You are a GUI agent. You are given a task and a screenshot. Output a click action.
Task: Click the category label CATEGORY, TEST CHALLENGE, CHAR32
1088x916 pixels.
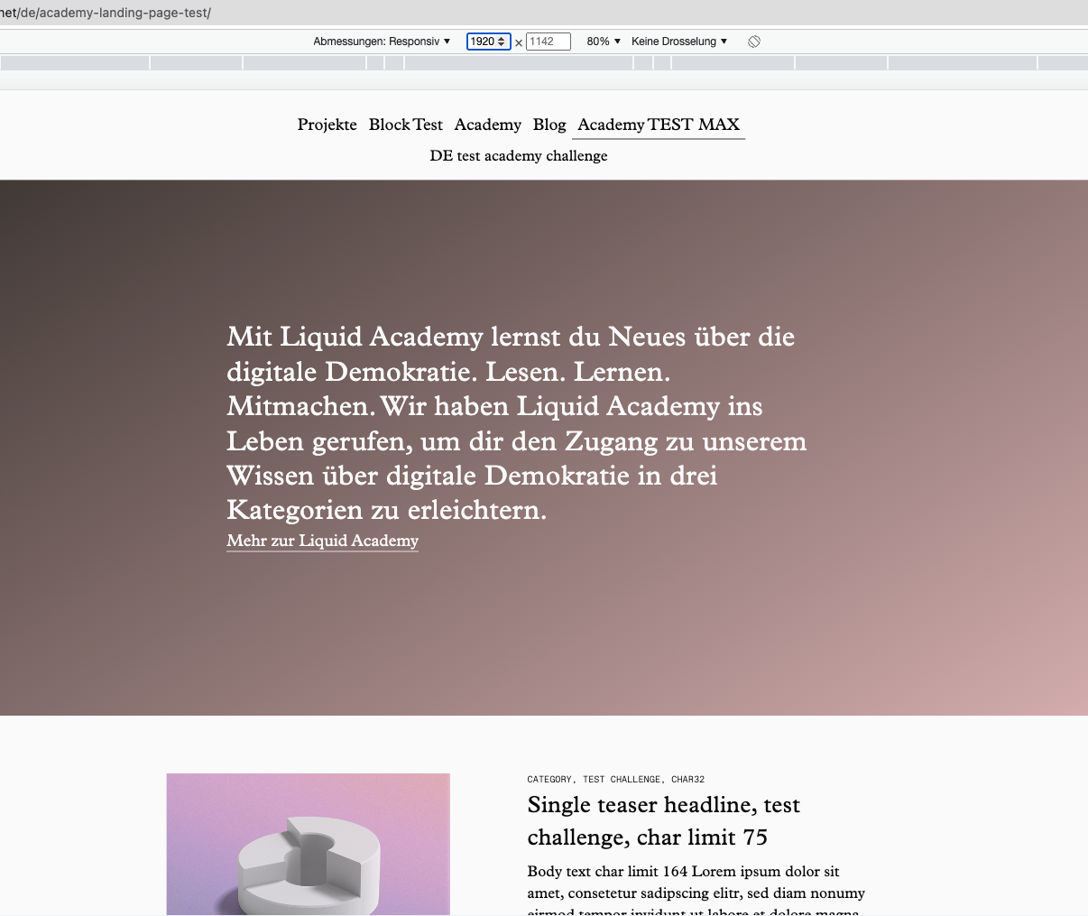[616, 779]
